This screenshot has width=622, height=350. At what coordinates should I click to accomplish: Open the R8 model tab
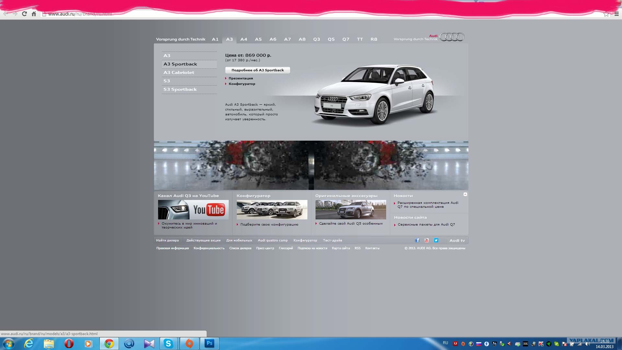(374, 39)
